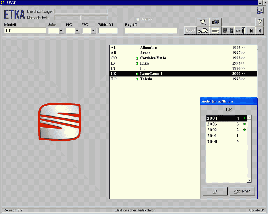This screenshot has height=214, width=268.
Task: Select the Inca model row
Action: (183, 68)
